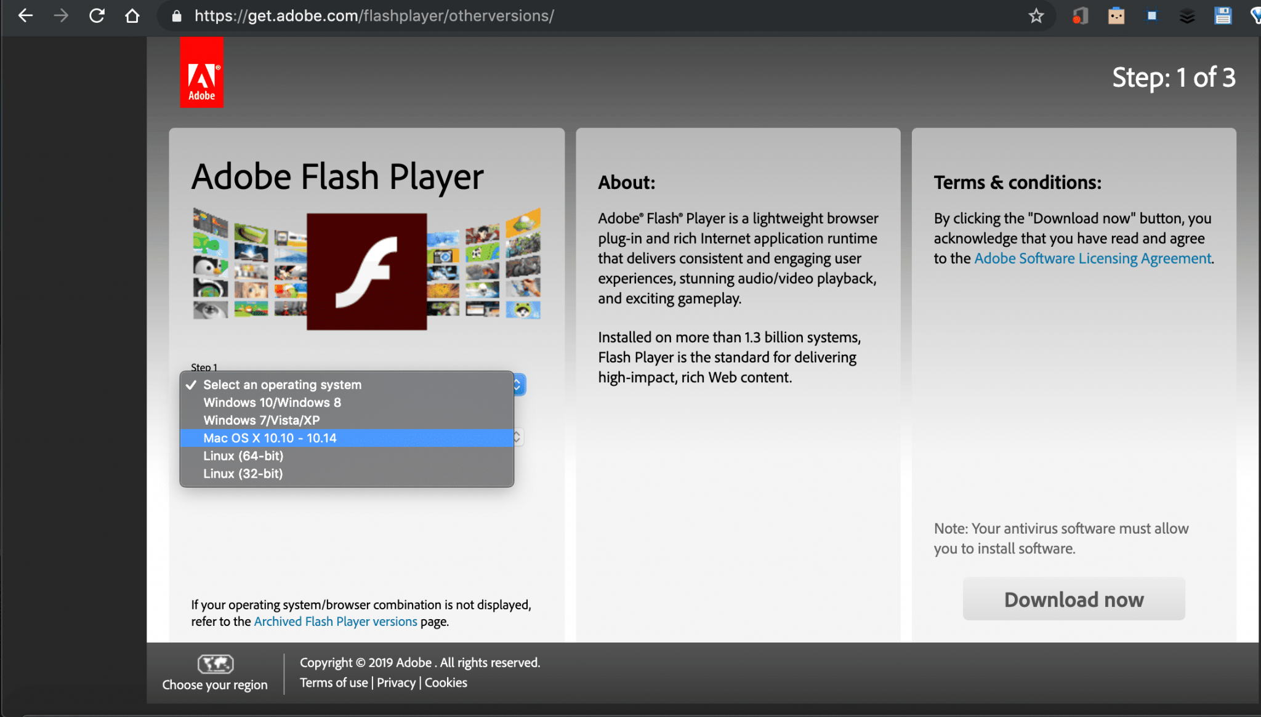The width and height of the screenshot is (1261, 717).
Task: Click the home navigation icon
Action: click(134, 15)
